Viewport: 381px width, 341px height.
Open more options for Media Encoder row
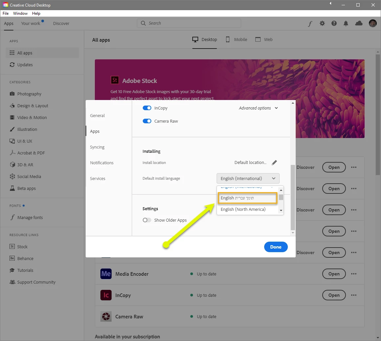354,274
